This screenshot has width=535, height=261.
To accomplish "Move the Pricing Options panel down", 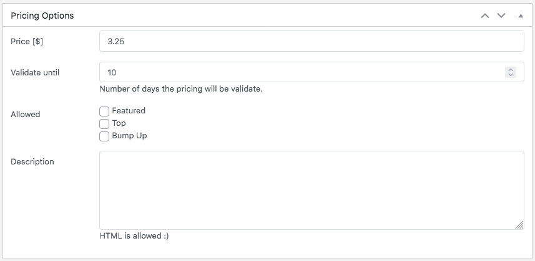I will (501, 16).
